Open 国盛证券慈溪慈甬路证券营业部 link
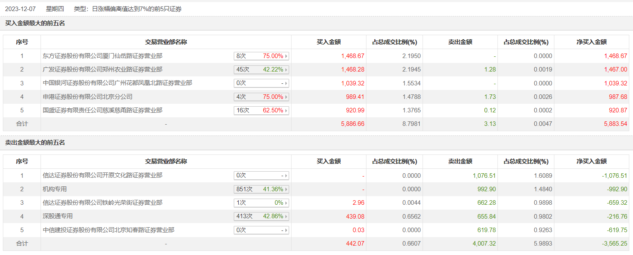633x255 pixels. (x=102, y=110)
